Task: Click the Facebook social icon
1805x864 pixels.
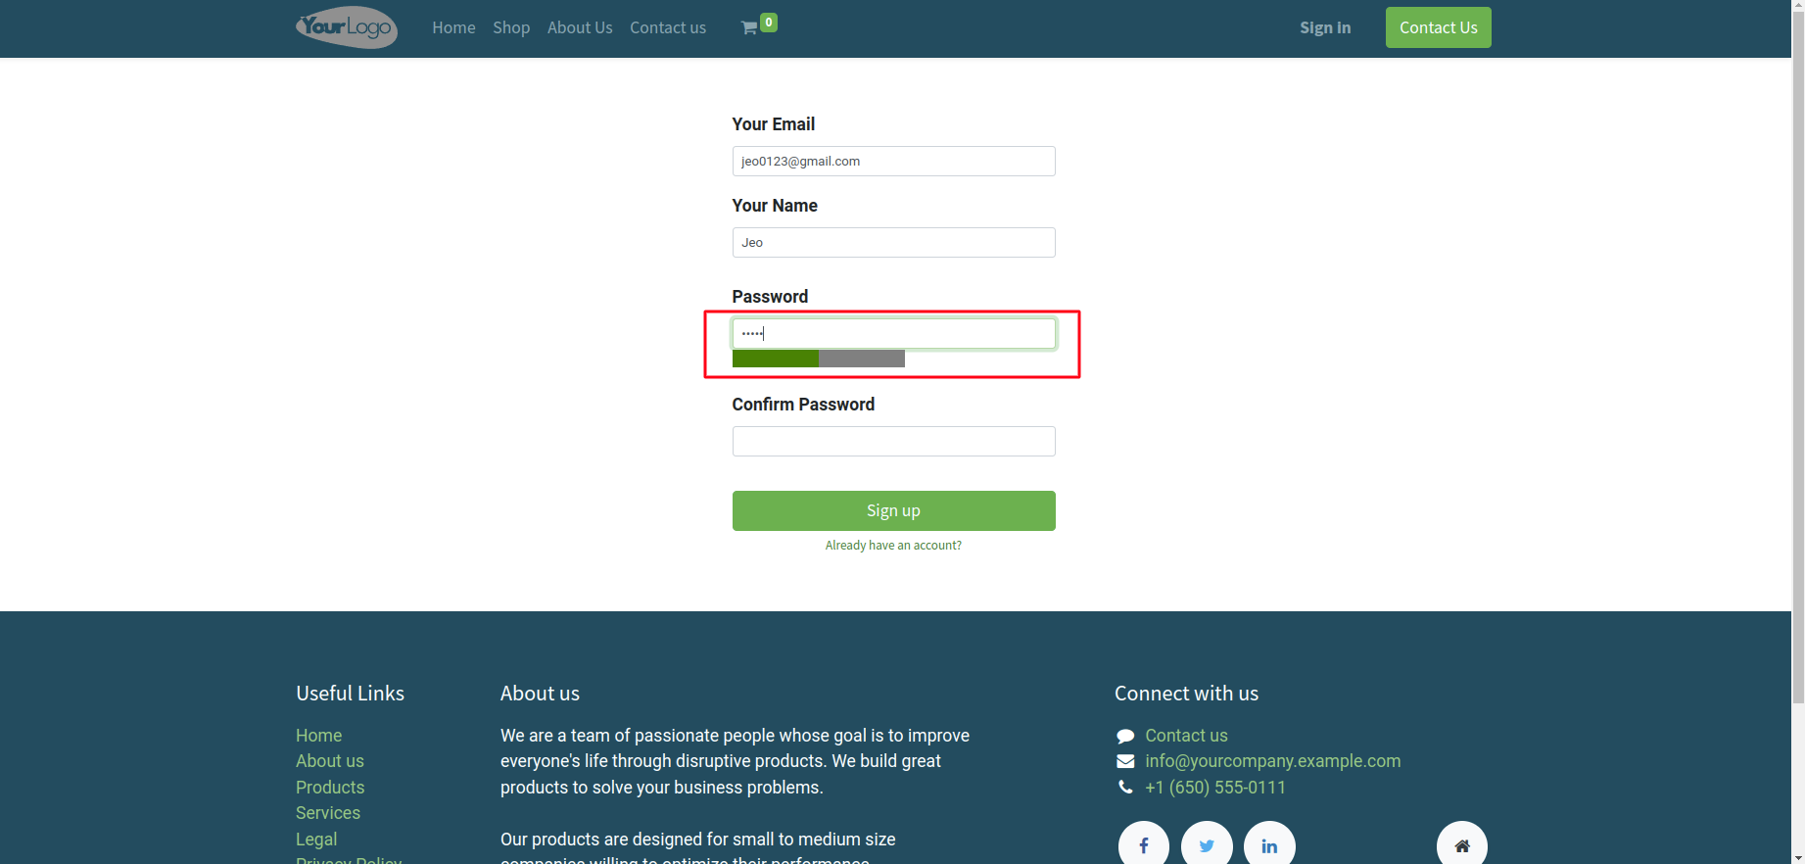Action: coord(1143,845)
